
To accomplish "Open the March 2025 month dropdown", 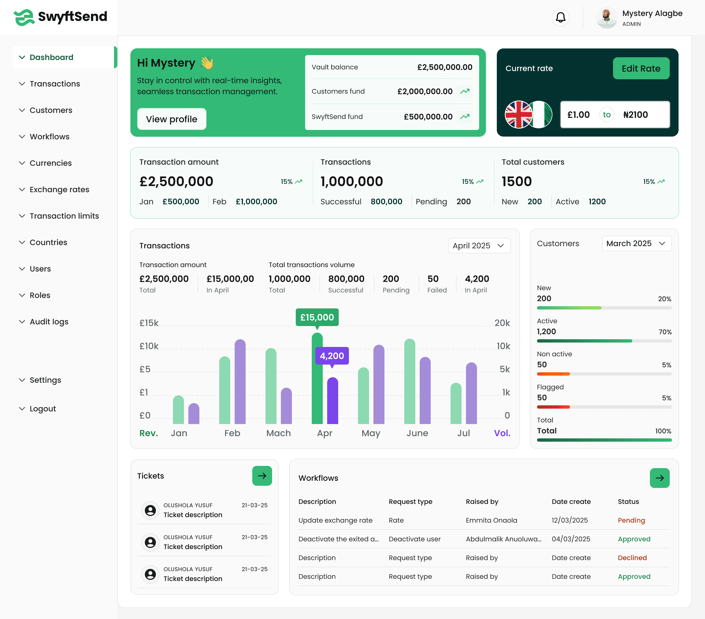I will point(636,243).
